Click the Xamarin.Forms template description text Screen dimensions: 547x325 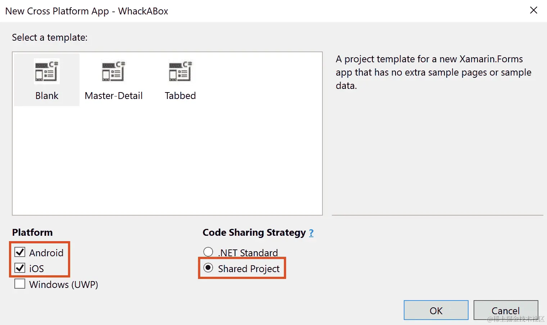click(x=433, y=72)
